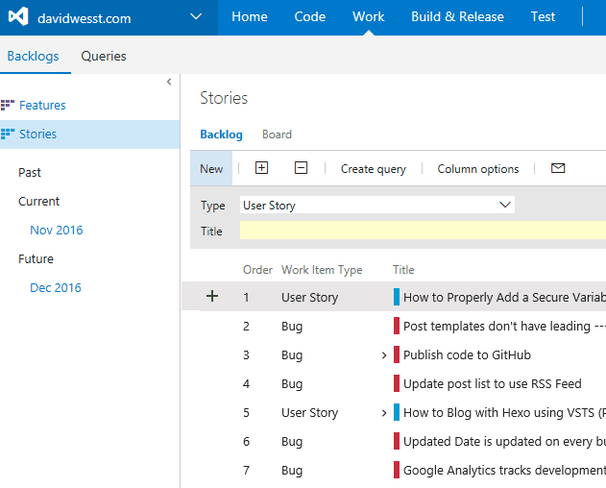Switch to the Queries tab
Viewport: 606px width, 488px height.
click(104, 56)
